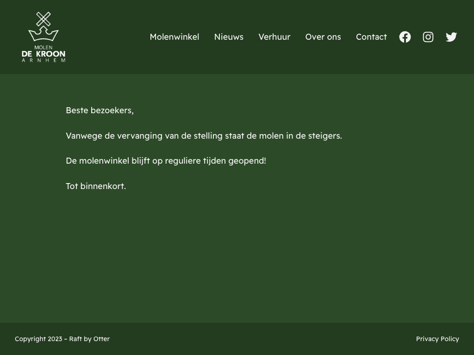Click the DE KROON logo wordmark
474x355 pixels.
point(44,54)
